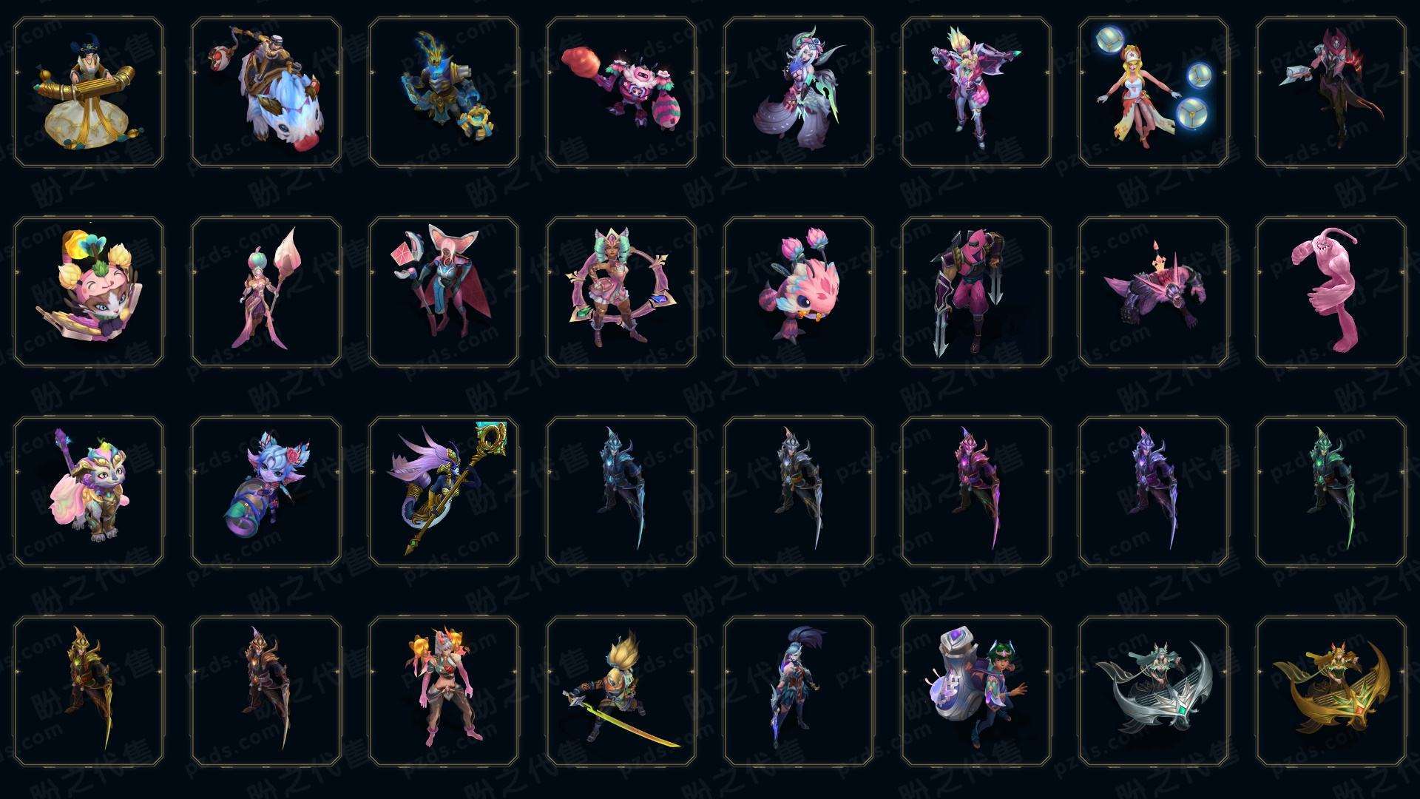This screenshot has height=799, width=1420.
Task: Click the golden winged ship rider skin
Action: tap(1331, 691)
